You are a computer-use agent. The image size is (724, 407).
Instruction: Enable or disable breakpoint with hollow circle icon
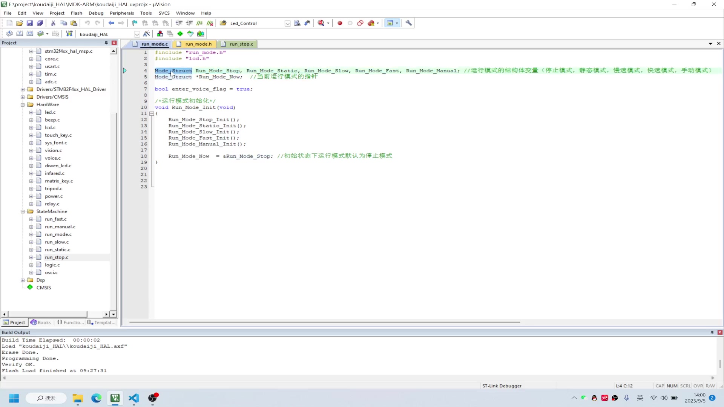coord(350,23)
